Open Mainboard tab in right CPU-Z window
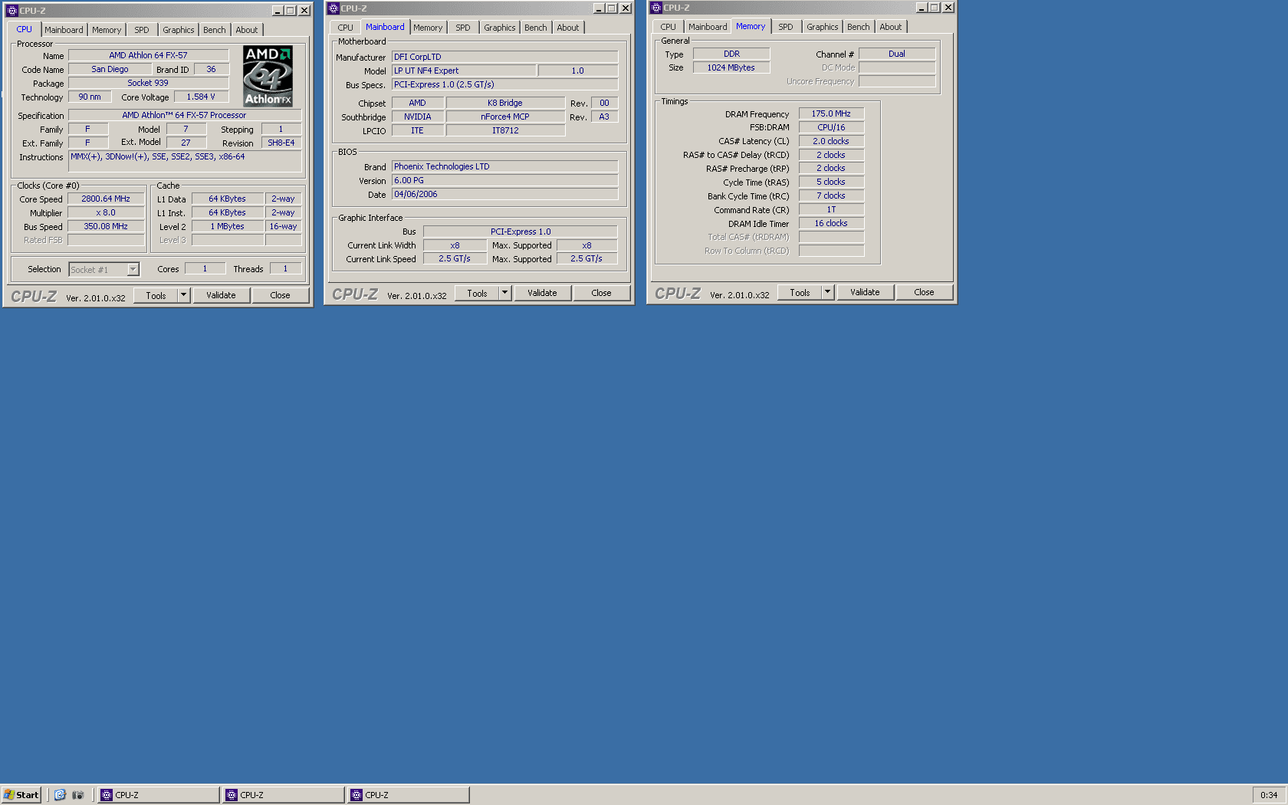Viewport: 1288px width, 805px height. (708, 27)
